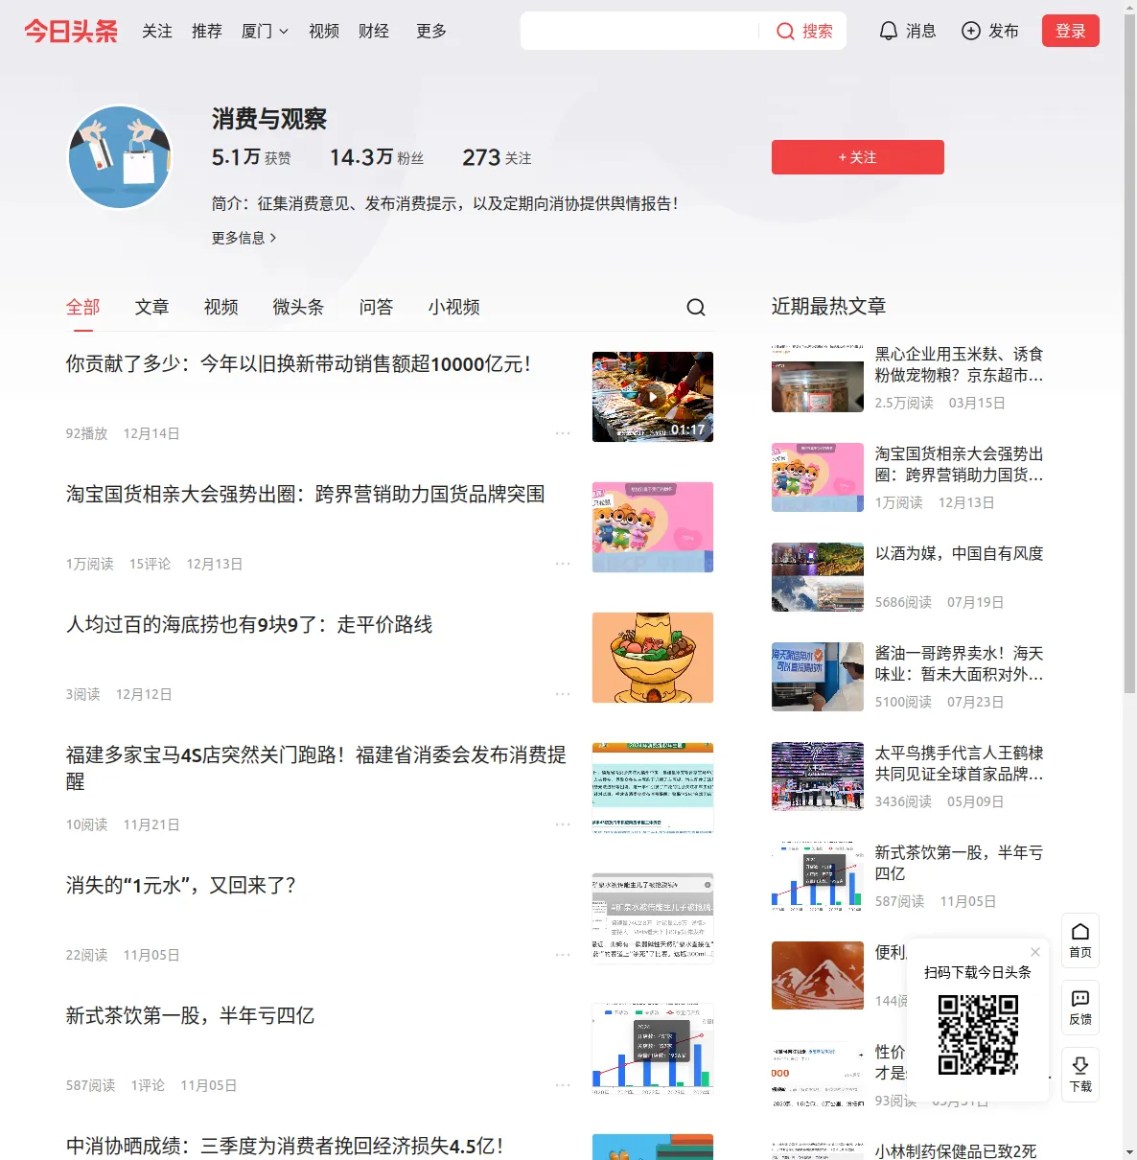Open the 消失的1元水 article thumbnail
Viewport: 1137px width, 1160px height.
(653, 918)
